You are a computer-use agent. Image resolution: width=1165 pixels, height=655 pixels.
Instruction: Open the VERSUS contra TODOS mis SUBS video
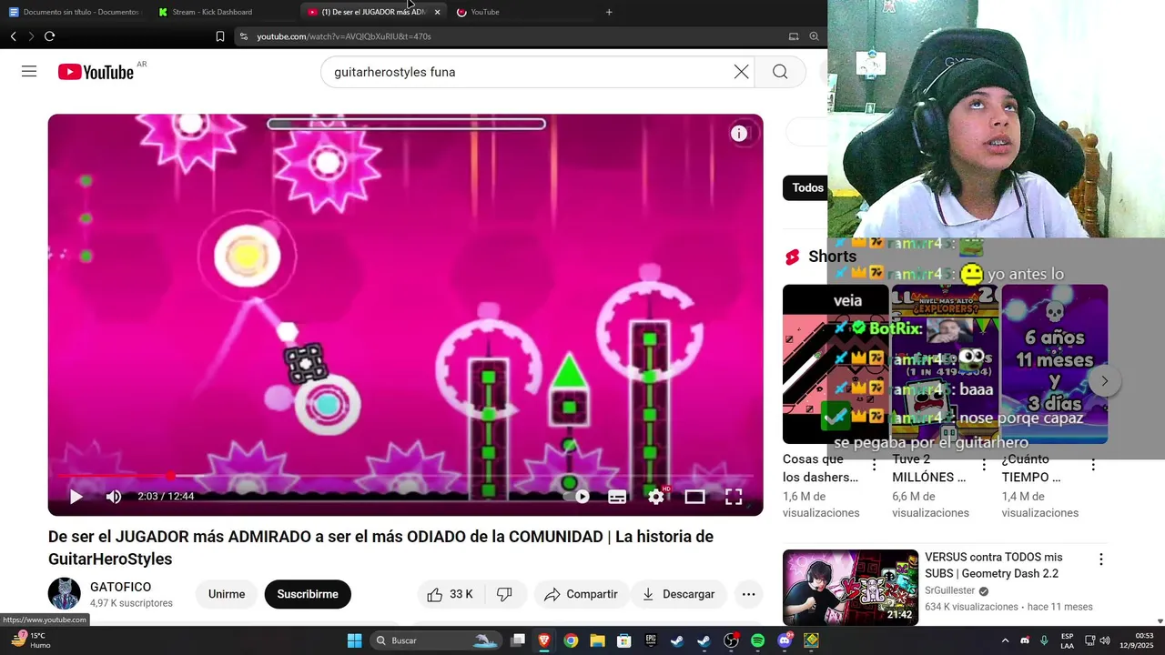tap(994, 565)
